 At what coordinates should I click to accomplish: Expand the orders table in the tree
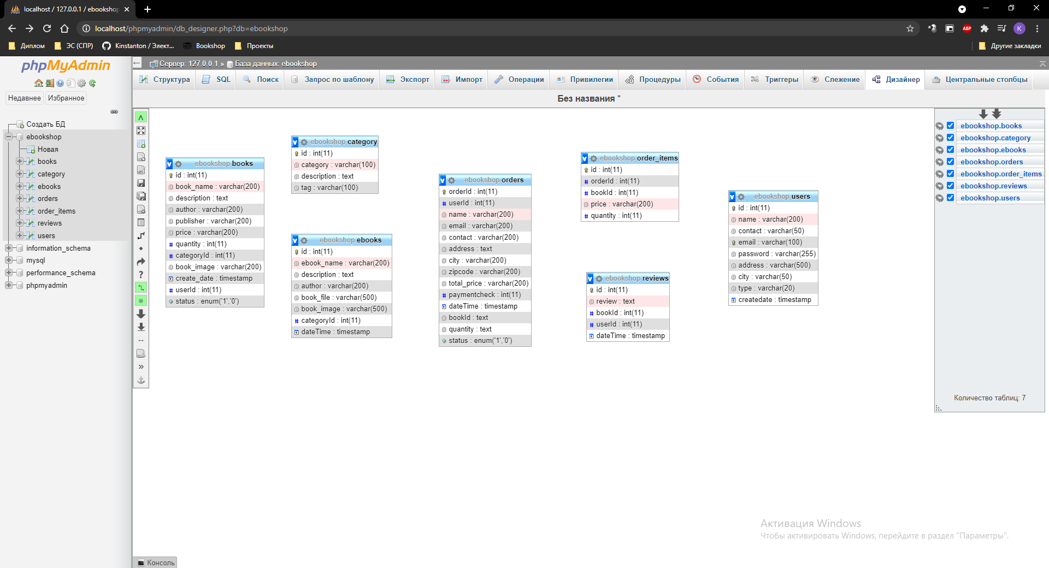click(x=20, y=199)
